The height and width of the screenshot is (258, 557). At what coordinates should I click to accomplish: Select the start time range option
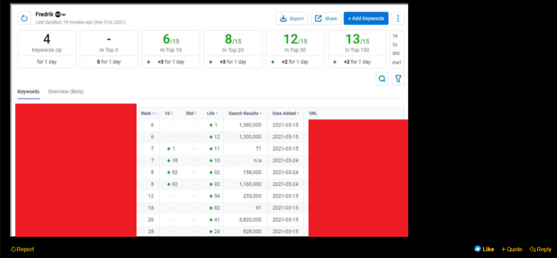(x=396, y=63)
